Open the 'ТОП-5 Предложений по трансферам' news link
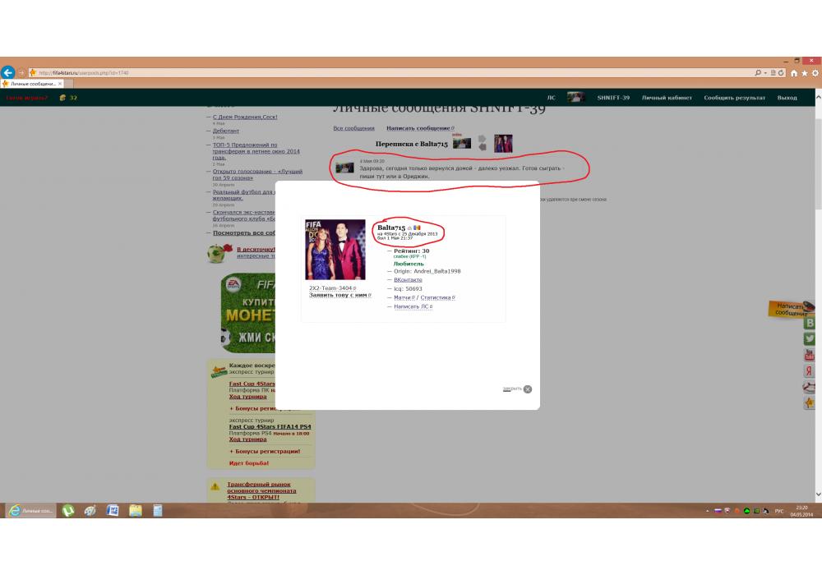Screen dimensions: 822x575 coord(256,151)
